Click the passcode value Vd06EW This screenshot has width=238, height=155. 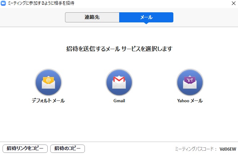point(228,149)
